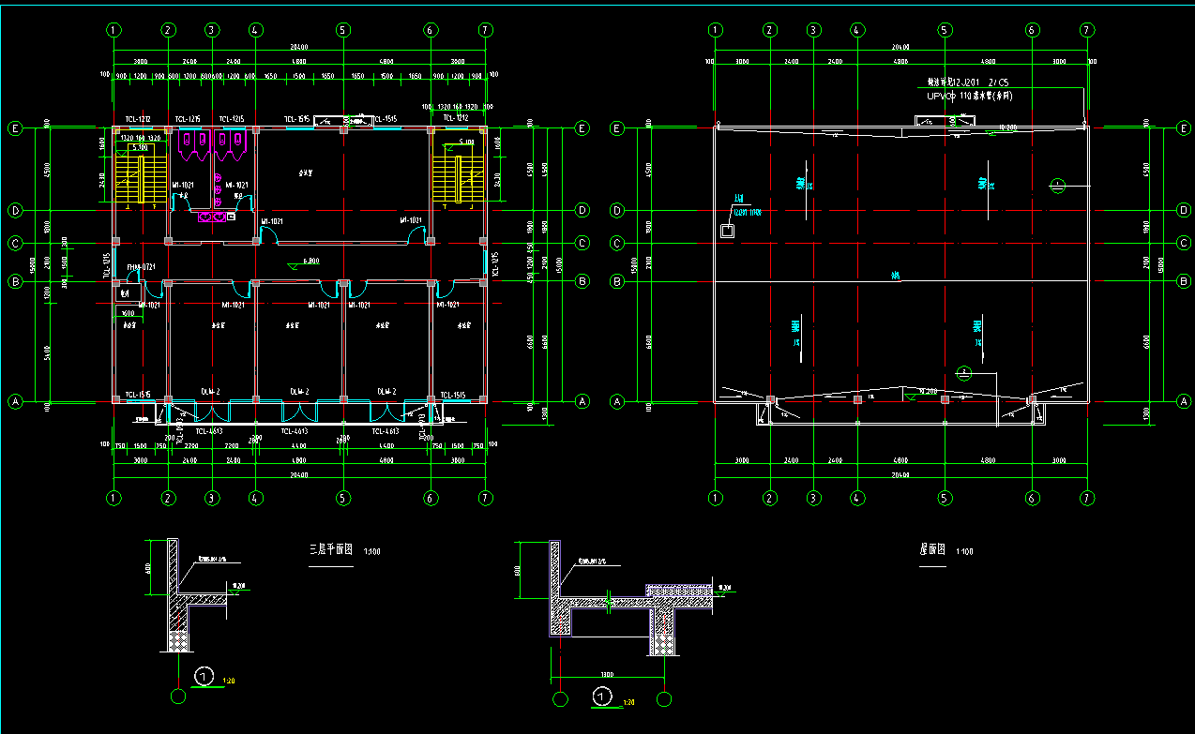Click the square roof hatch symbol
The width and height of the screenshot is (1195, 734).
coord(727,231)
